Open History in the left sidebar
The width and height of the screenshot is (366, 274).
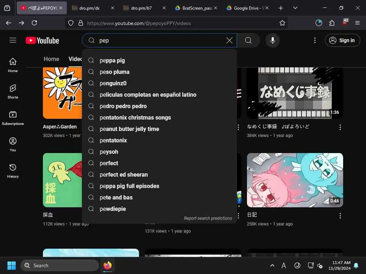coord(13,171)
